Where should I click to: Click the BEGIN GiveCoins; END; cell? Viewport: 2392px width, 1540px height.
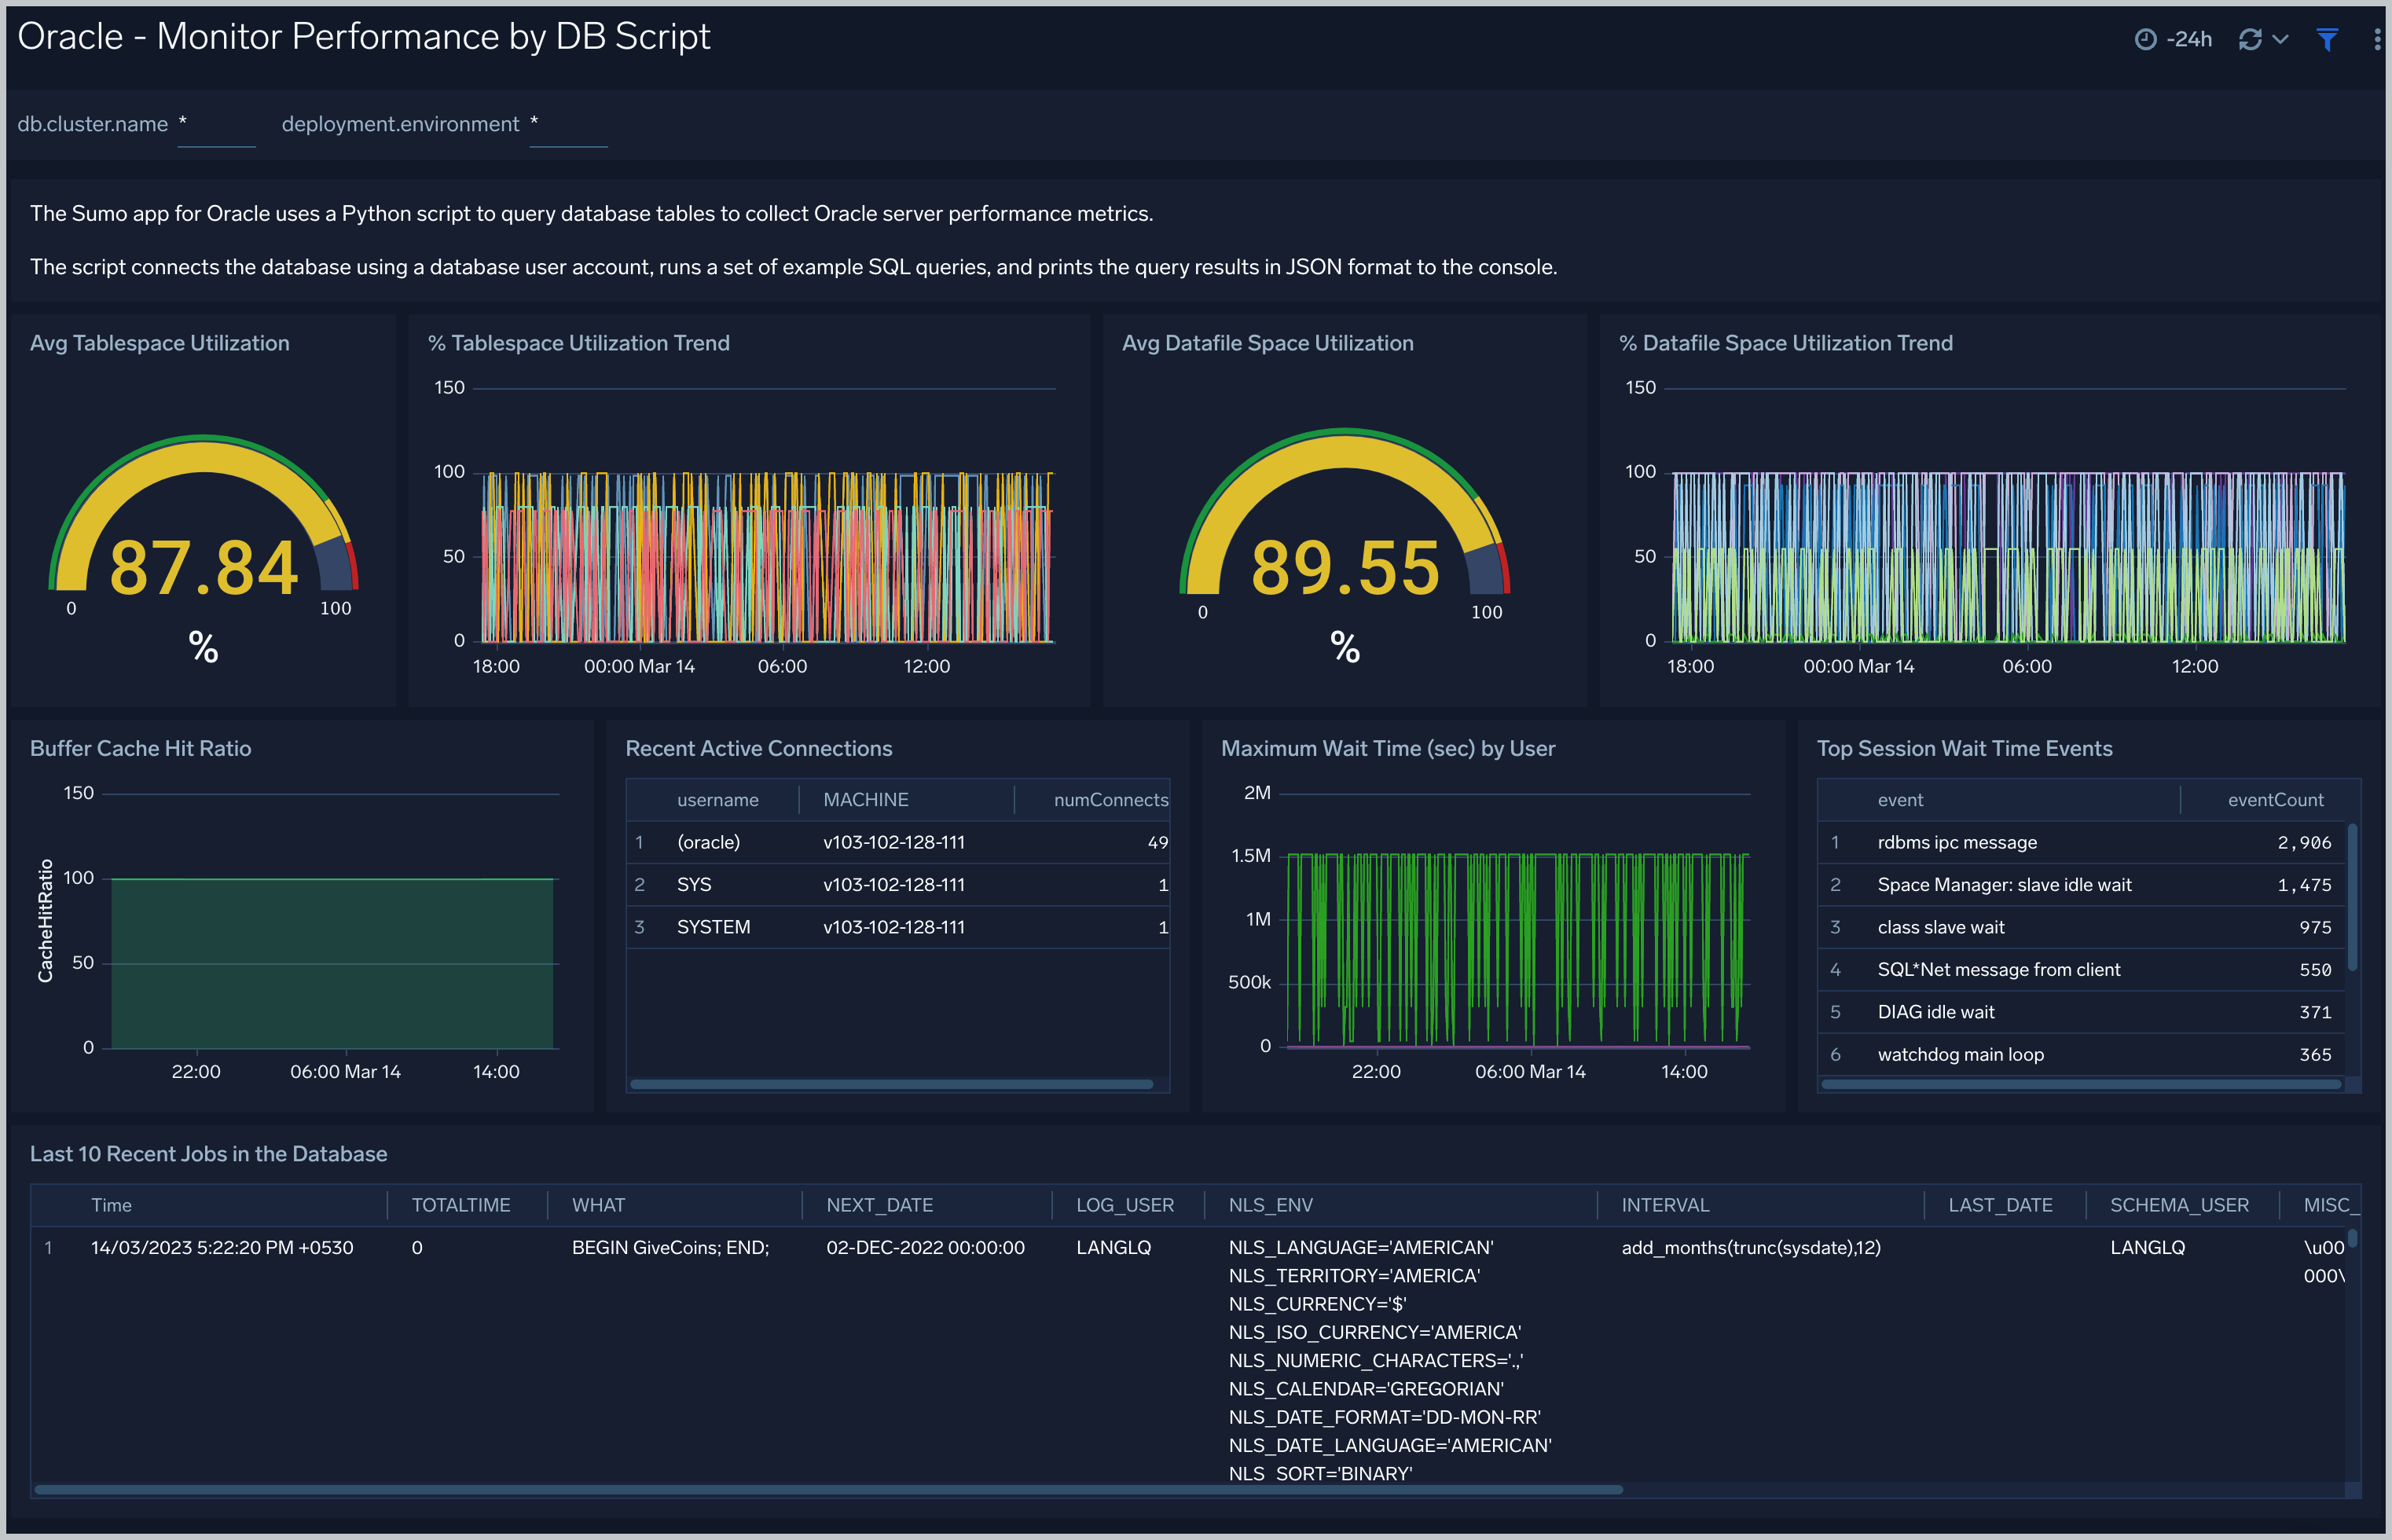670,1248
